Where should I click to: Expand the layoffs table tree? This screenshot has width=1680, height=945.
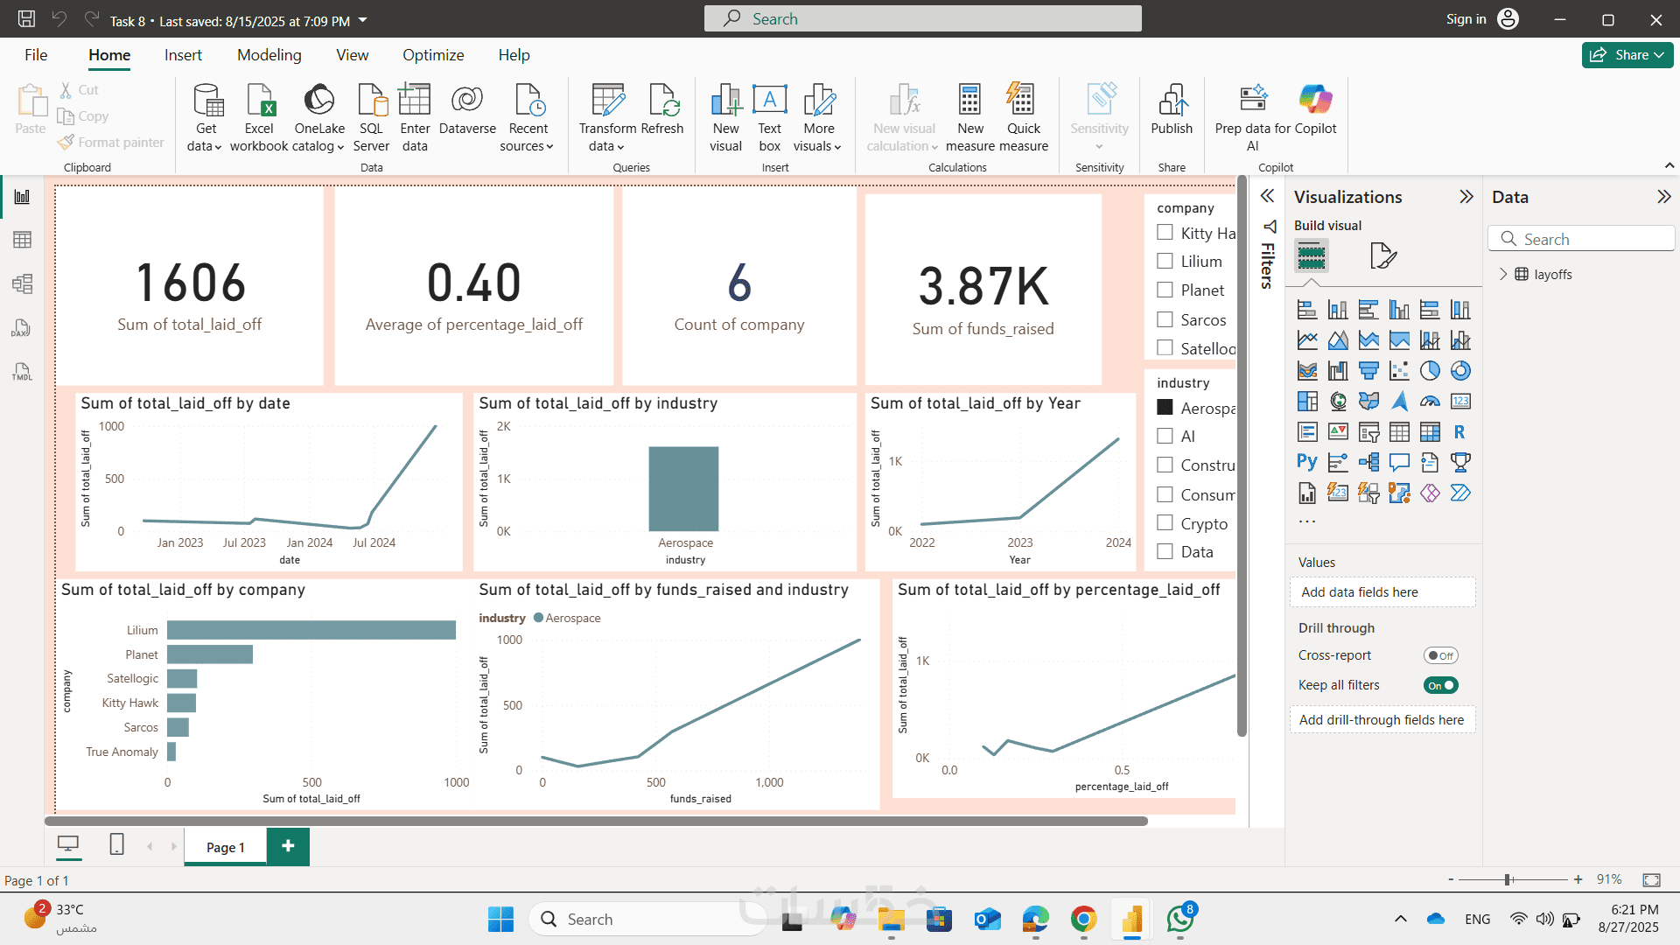tap(1503, 274)
